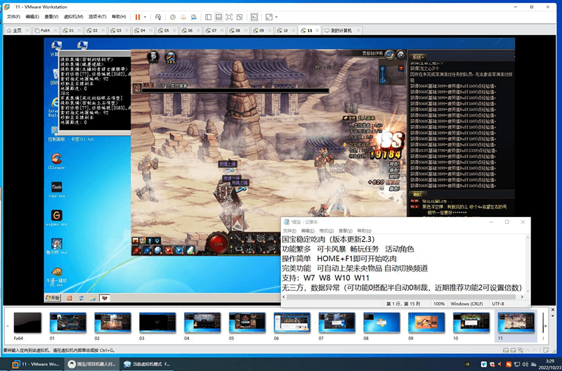The image size is (562, 371).
Task: Select the Fx64 thumbnail in the bottom strip
Action: [27, 323]
